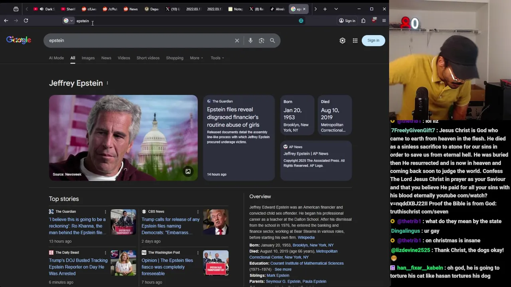Expand the More dropdown
Viewport: 511px width, 287px height.
coord(196,58)
